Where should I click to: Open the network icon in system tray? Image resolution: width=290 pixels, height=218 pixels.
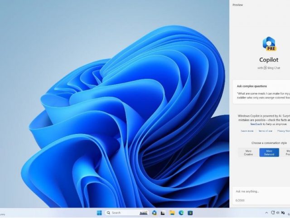point(273,213)
